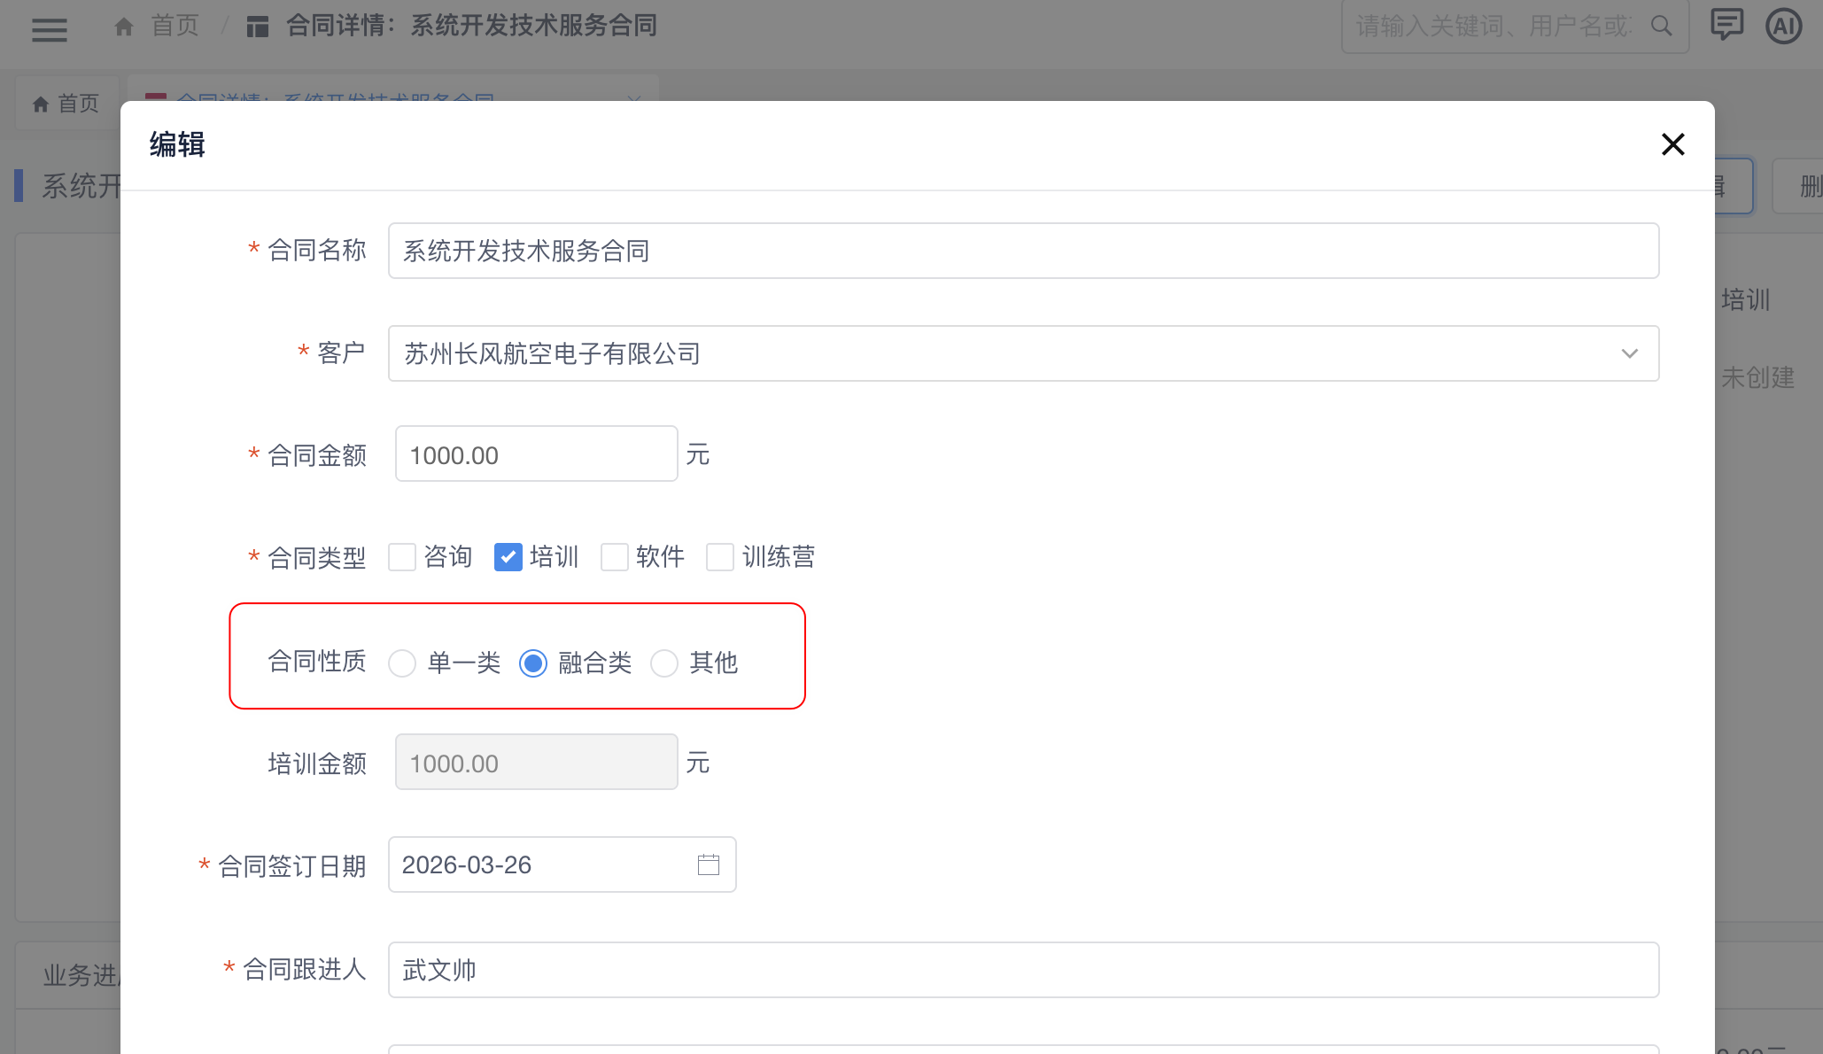Click the 合同金额 amount input
This screenshot has height=1054, width=1823.
click(536, 454)
